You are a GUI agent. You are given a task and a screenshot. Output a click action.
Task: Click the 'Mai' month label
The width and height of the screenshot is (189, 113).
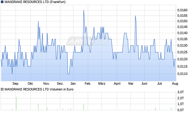click(131, 83)
